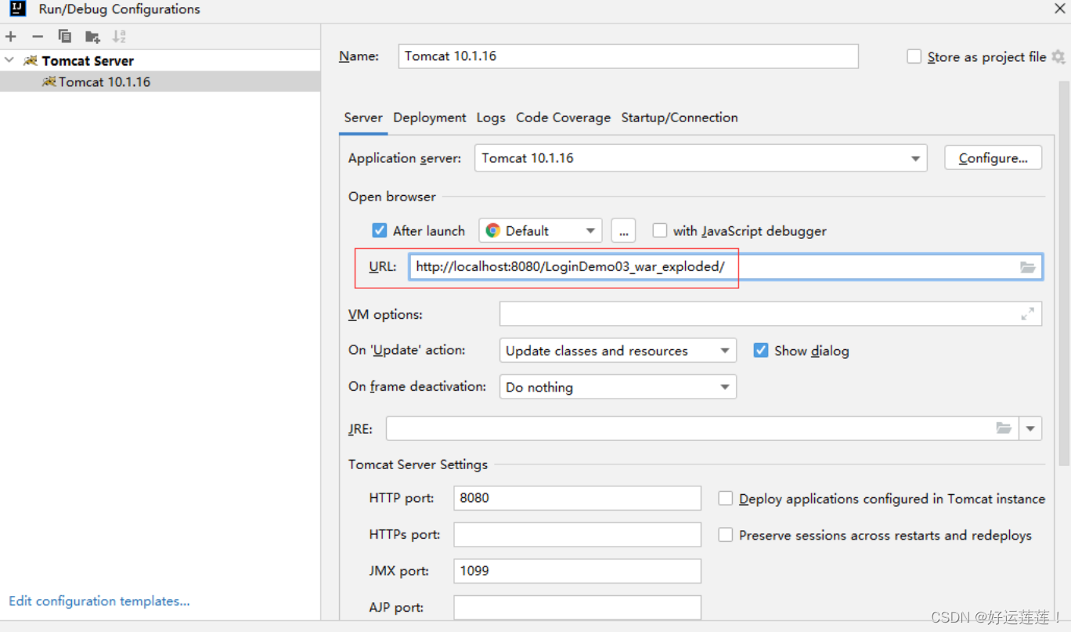Click the HTTPs port field
Screen dimensions: 1071x632
(577, 535)
